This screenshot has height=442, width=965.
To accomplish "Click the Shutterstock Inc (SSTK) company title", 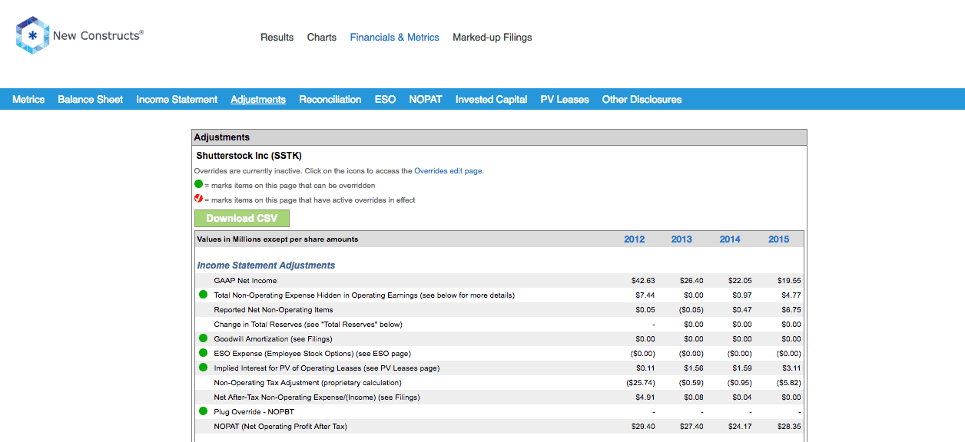I will [249, 156].
